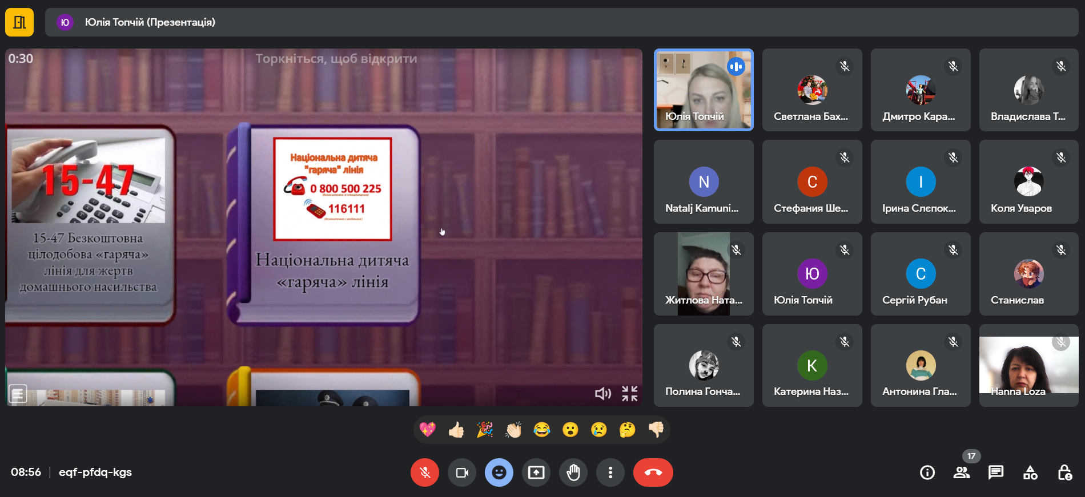
Task: Show the participants list
Action: coord(961,472)
